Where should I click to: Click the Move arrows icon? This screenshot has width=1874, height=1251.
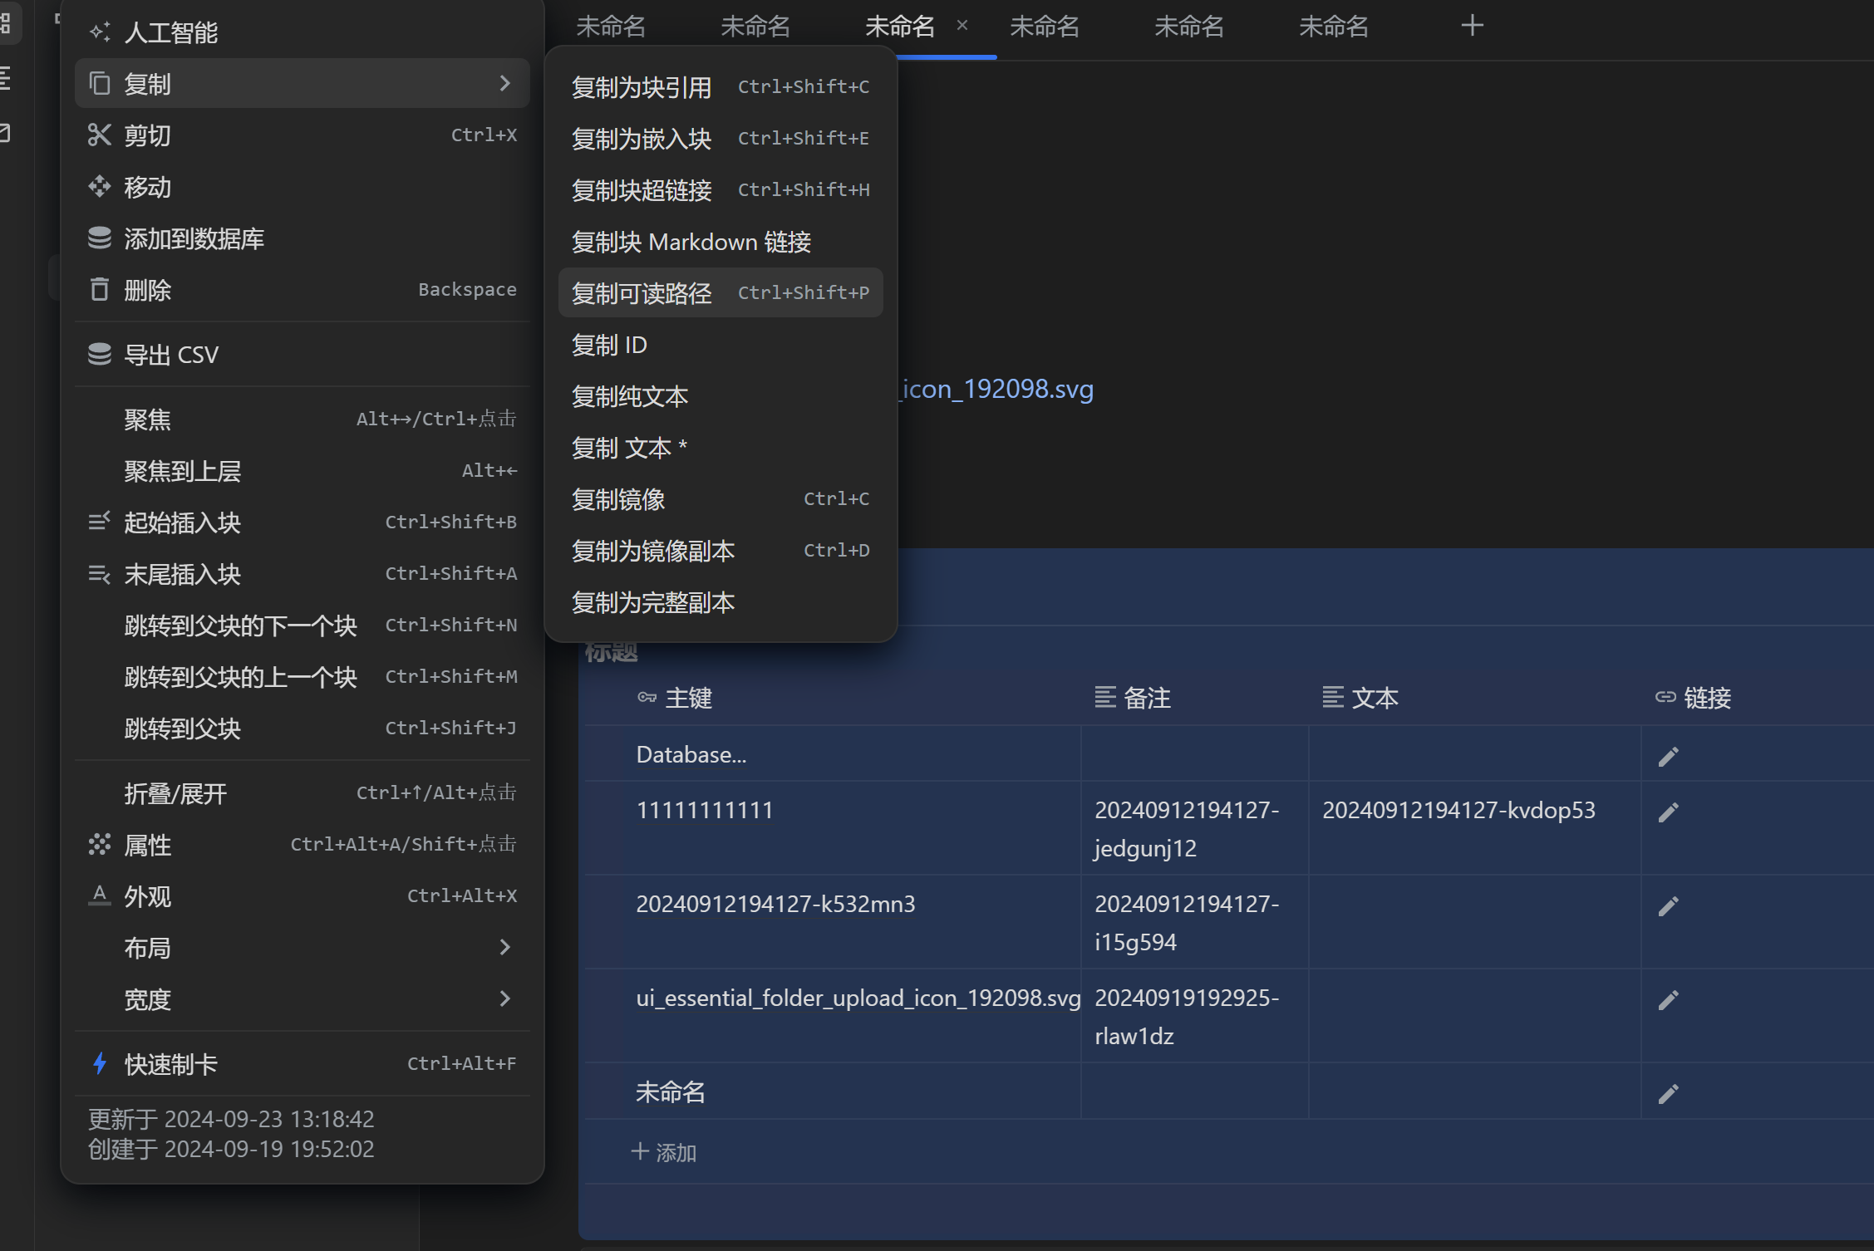click(100, 187)
